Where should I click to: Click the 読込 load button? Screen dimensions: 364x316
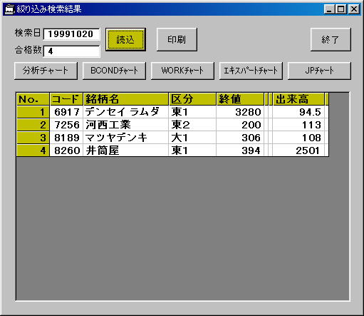pos(125,39)
